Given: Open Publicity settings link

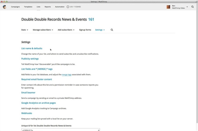Looking at the screenshot, I should (x=30, y=59).
